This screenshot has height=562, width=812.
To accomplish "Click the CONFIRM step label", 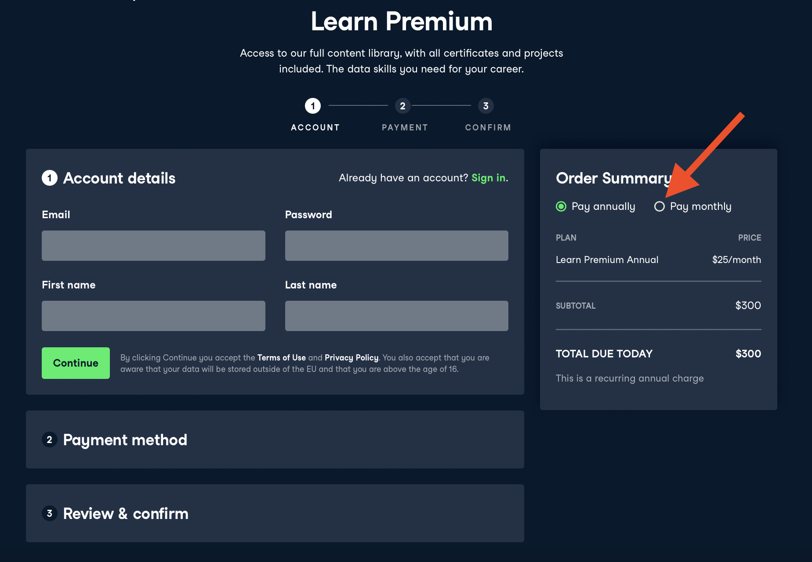I will 488,127.
